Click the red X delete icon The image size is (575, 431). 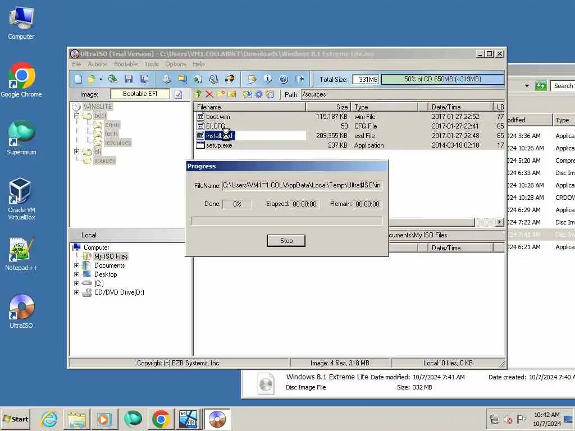point(209,94)
